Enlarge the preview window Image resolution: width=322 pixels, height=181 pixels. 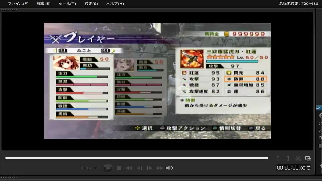coord(308,158)
